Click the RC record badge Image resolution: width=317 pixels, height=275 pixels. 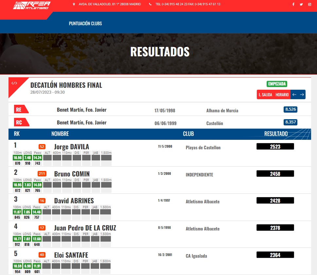coord(21,122)
